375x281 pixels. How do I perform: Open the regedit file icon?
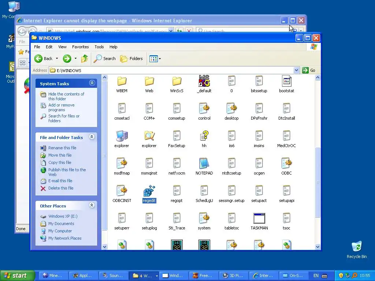[x=149, y=191]
